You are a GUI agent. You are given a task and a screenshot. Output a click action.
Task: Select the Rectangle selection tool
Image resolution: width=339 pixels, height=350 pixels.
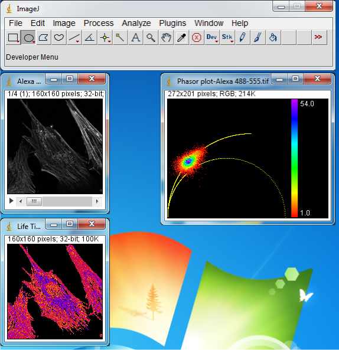13,38
